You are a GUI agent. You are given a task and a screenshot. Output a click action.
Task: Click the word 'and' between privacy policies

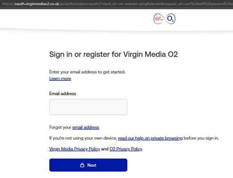coord(105,149)
